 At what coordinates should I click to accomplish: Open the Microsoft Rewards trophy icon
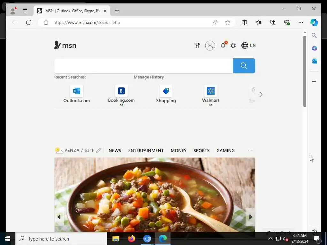197,45
